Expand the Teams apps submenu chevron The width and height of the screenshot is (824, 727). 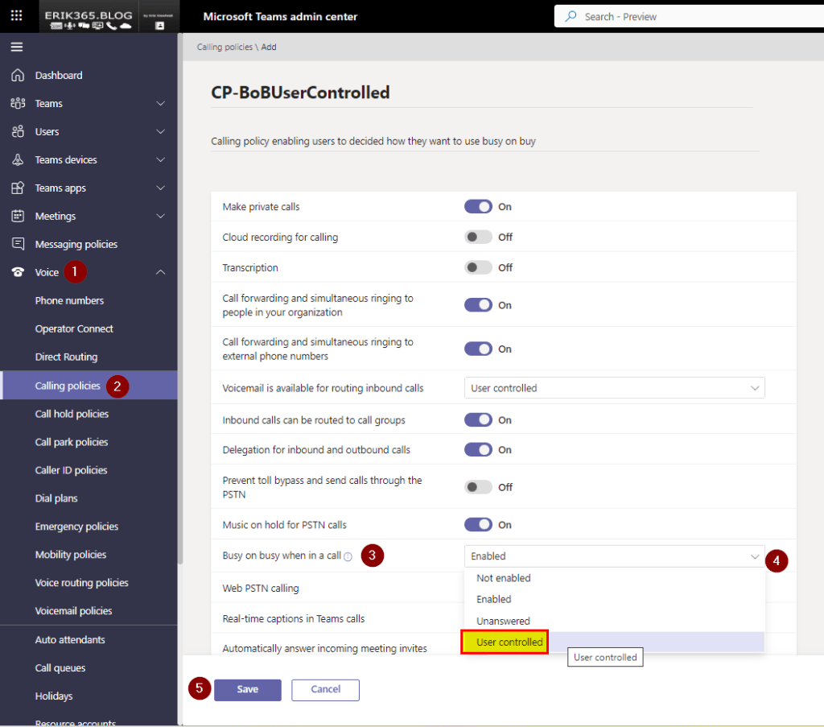pyautogui.click(x=160, y=188)
